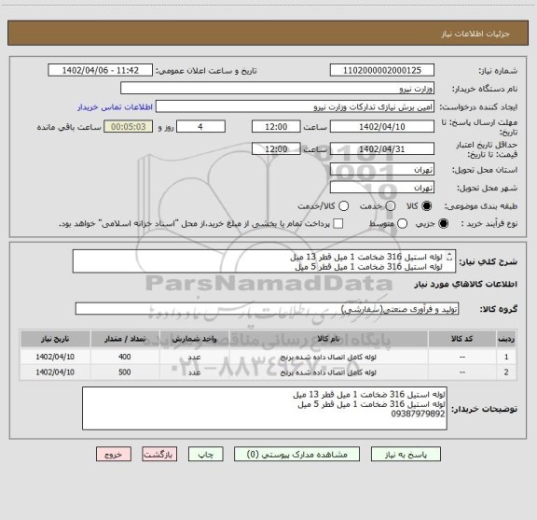Click the price validity date 1402/04/31 field
Image resolution: width=537 pixels, height=520 pixels.
(x=382, y=149)
